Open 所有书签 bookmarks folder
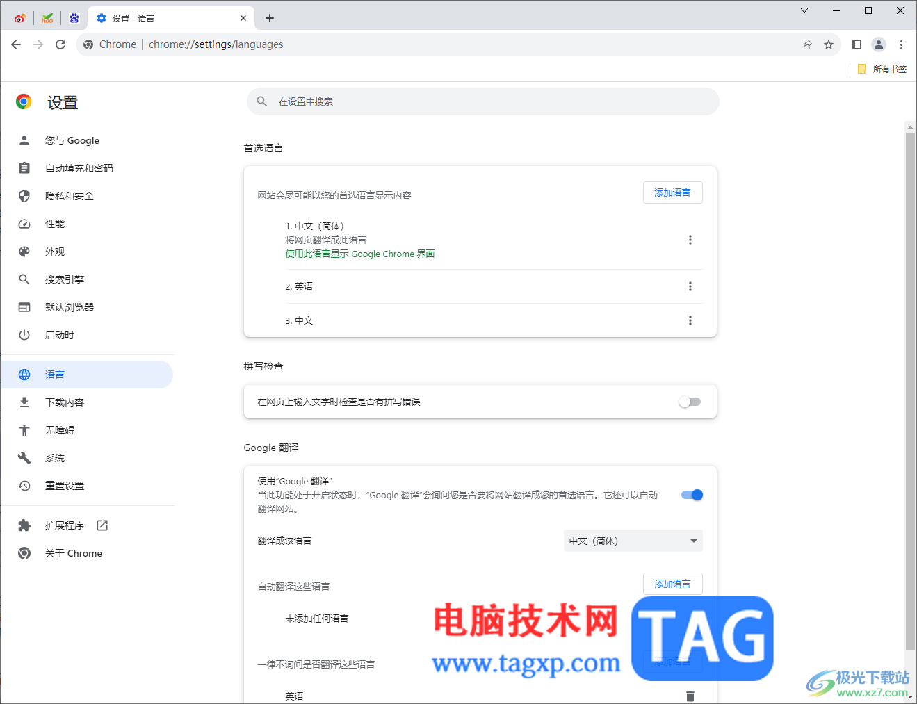This screenshot has height=704, width=917. click(x=882, y=69)
